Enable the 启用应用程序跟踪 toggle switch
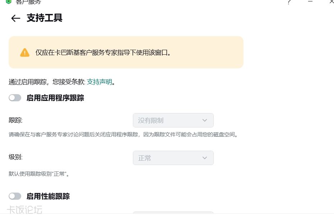The width and height of the screenshot is (334, 218). click(x=15, y=98)
